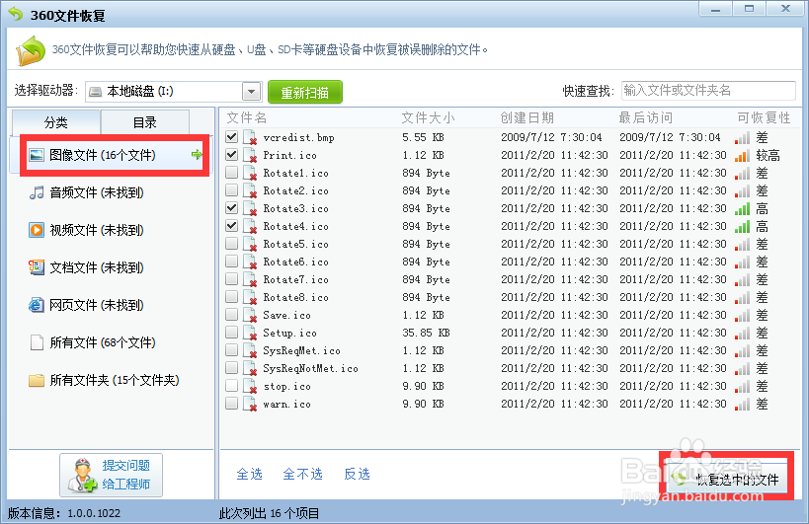Image resolution: width=809 pixels, height=524 pixels.
Task: Check the Rotate1.ico checkbox
Action: point(232,172)
